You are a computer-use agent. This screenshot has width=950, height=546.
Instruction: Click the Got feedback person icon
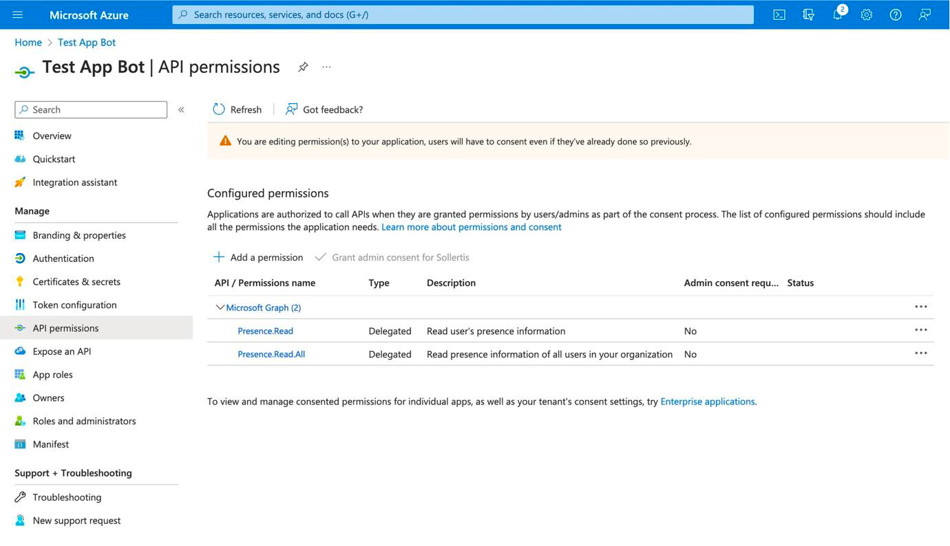click(292, 109)
